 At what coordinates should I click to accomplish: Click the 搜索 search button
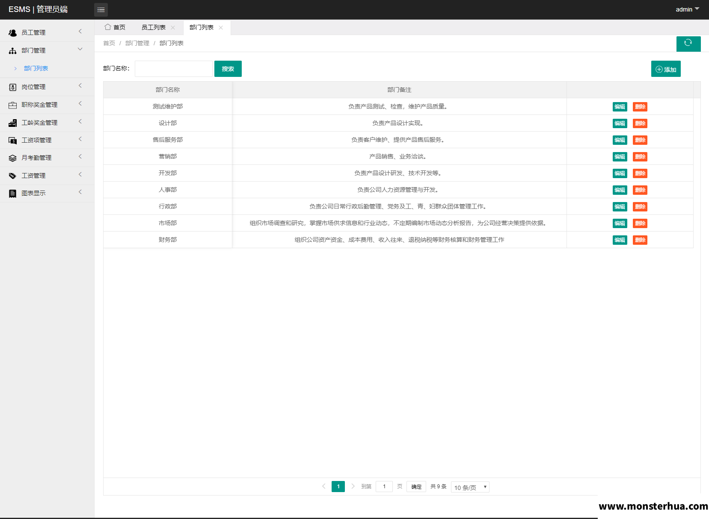(228, 69)
